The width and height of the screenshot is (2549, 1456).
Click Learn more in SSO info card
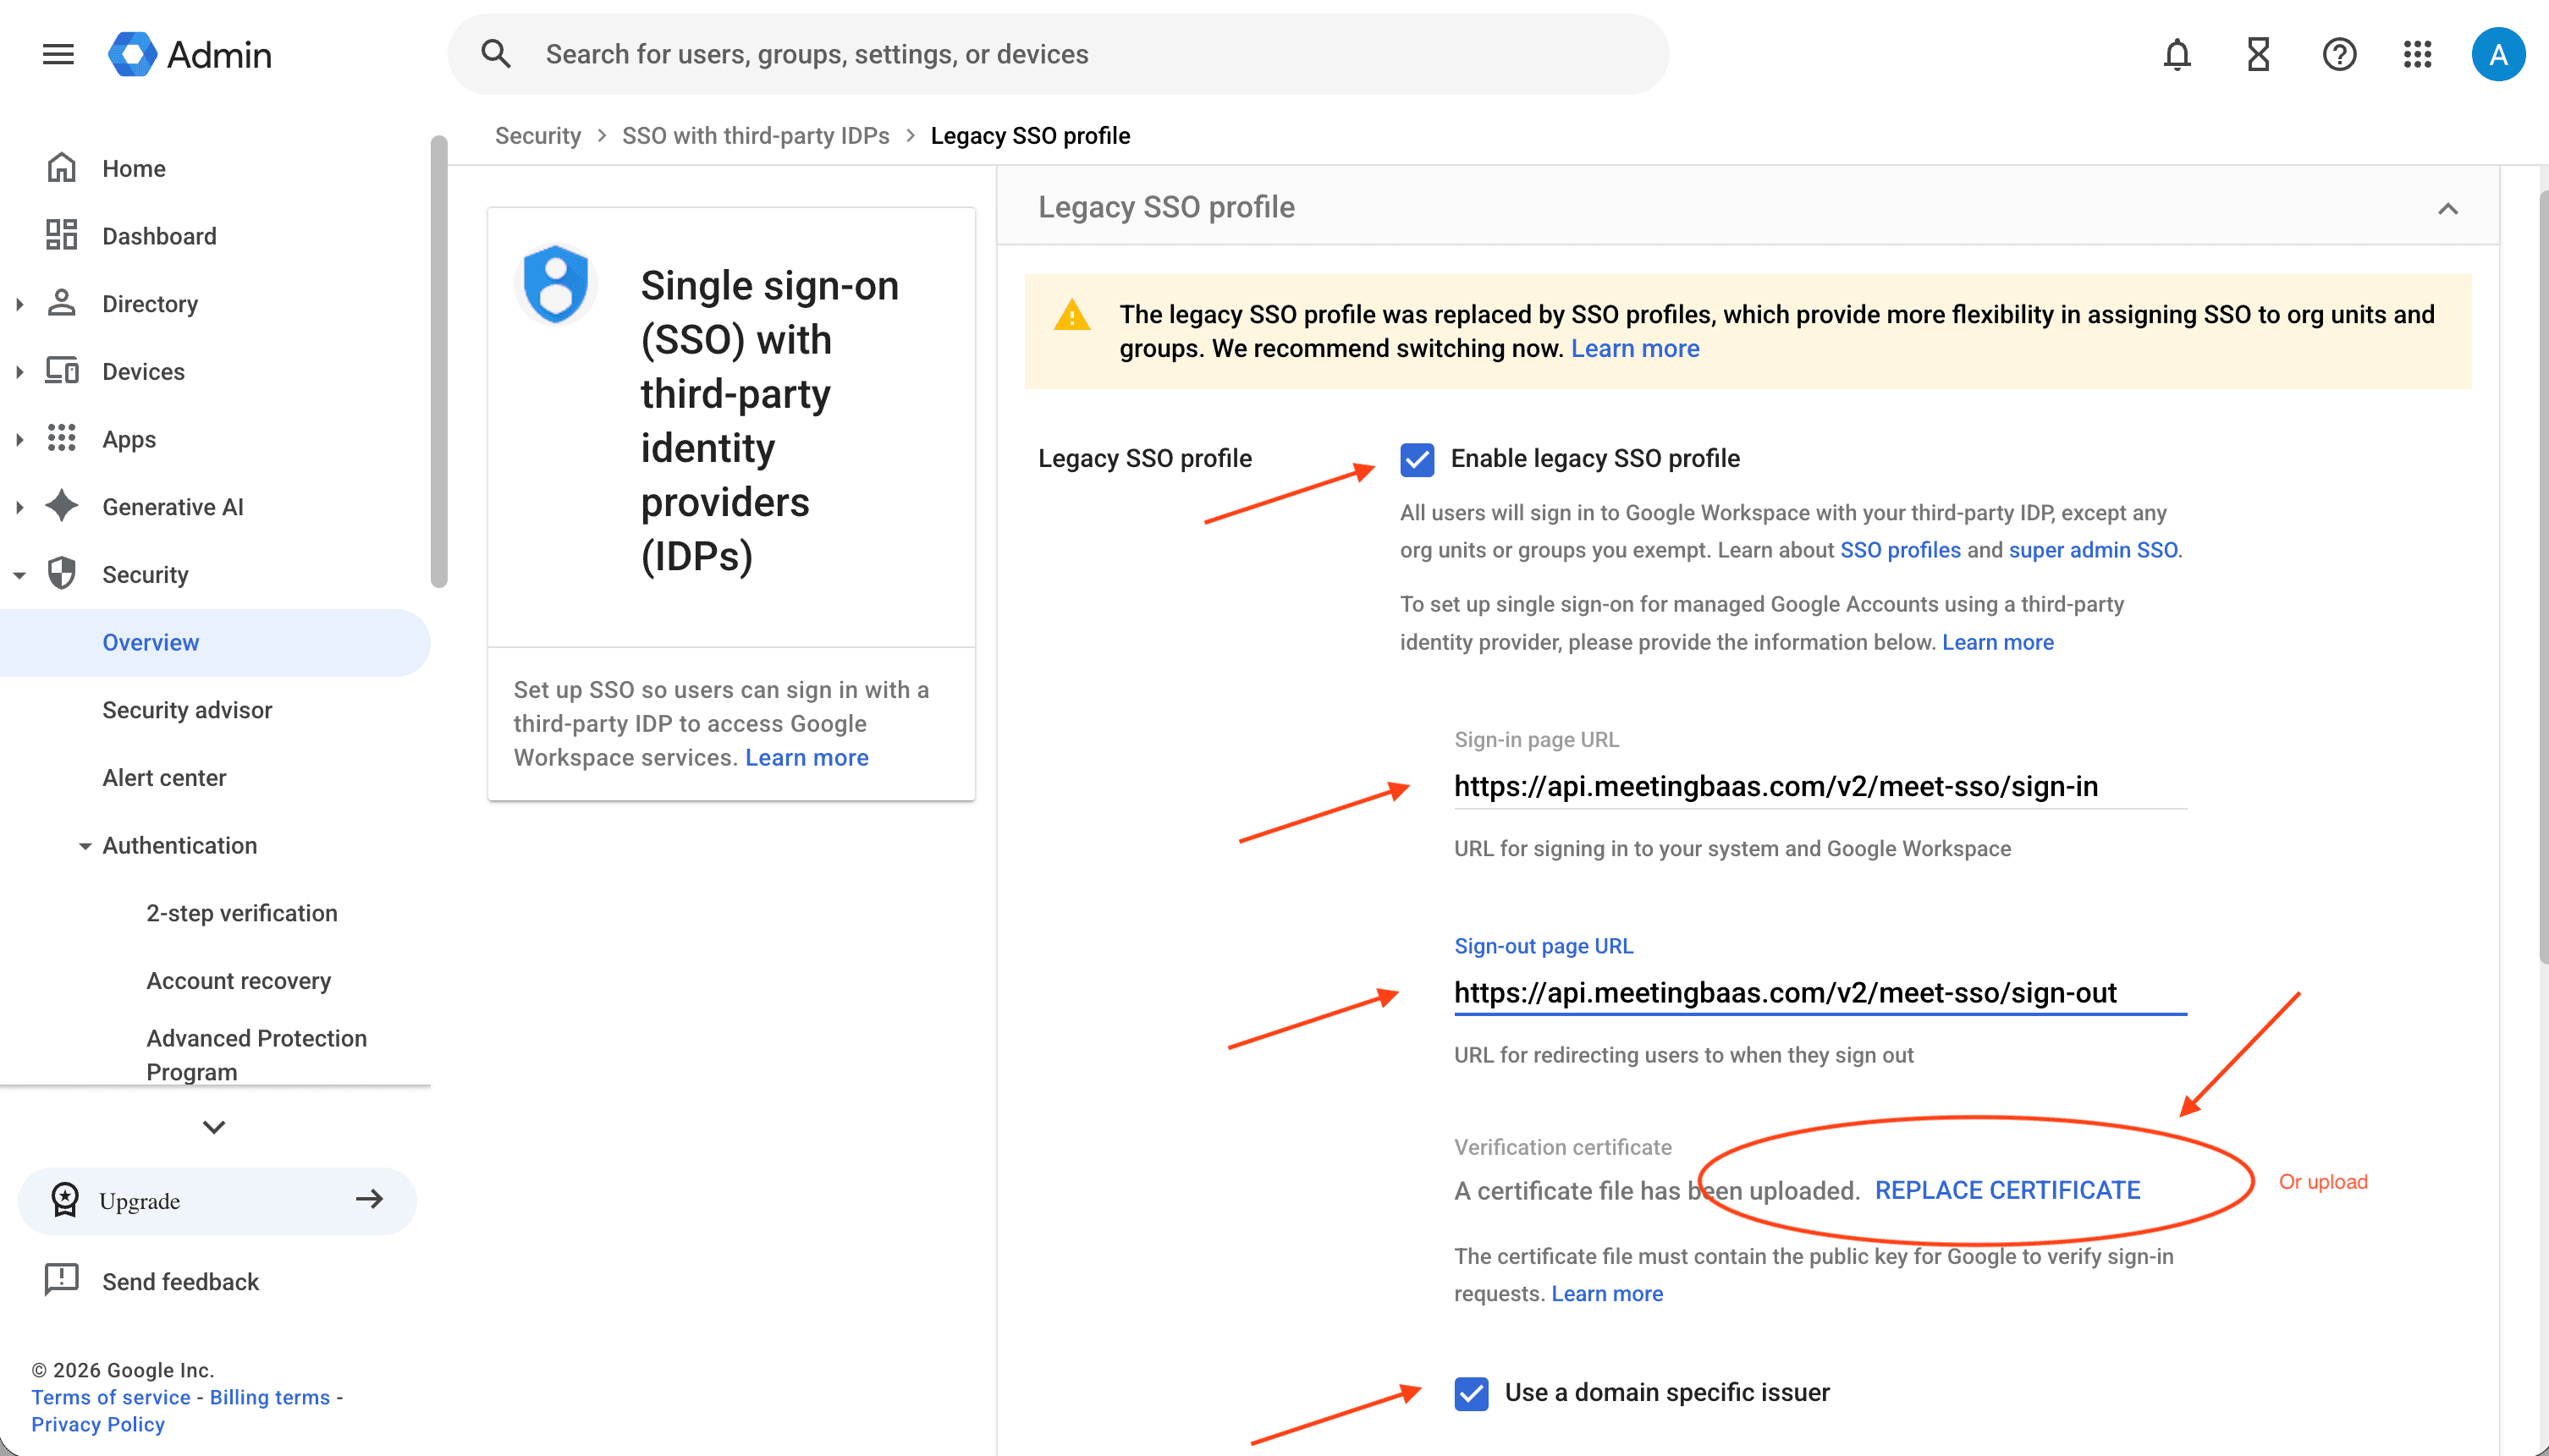(807, 757)
